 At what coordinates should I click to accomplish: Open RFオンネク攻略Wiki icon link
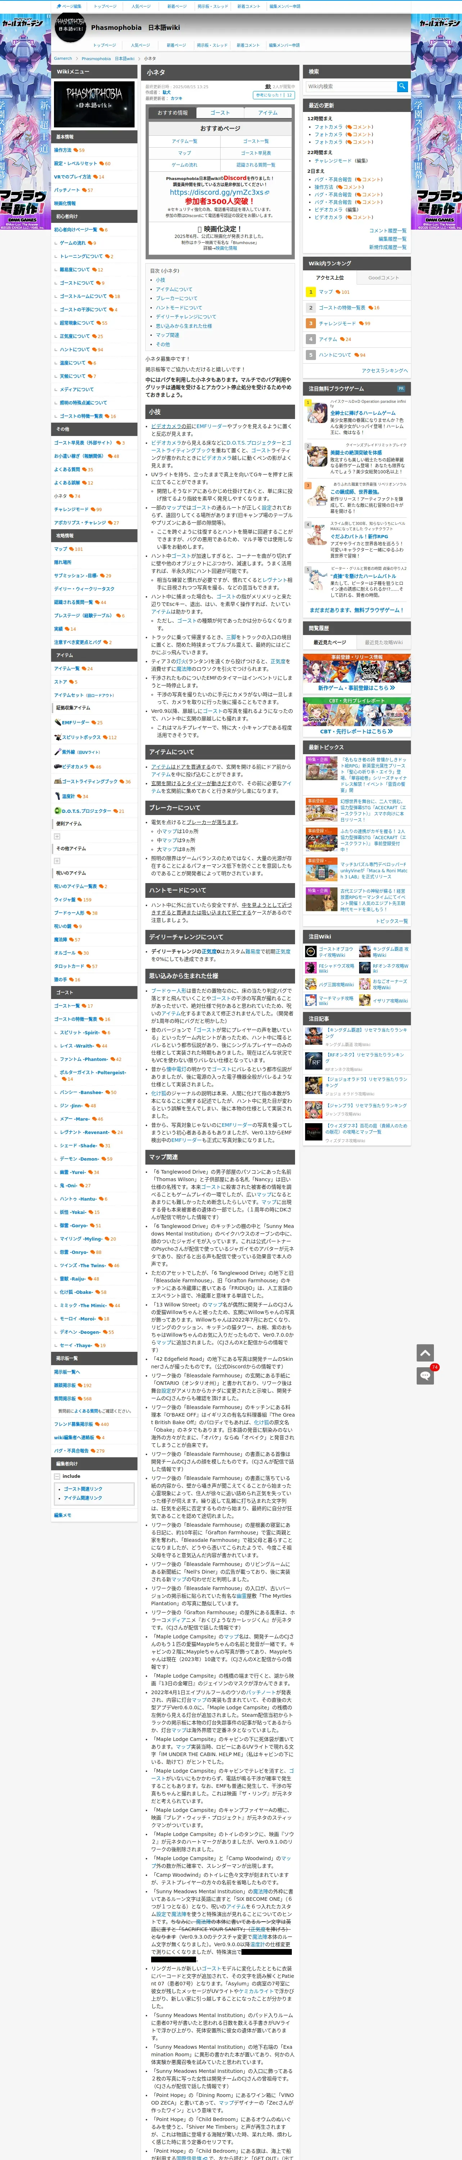click(x=366, y=968)
